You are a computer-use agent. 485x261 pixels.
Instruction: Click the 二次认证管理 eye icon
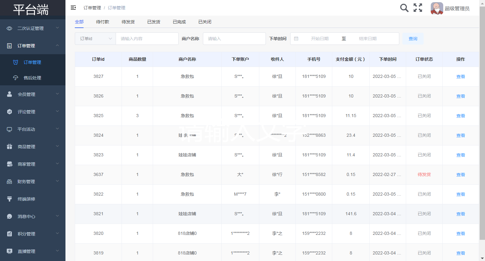tap(9, 28)
